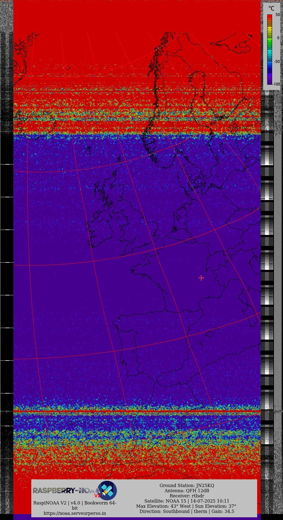Click the grayscale telemetry strip on right edge
Image resolution: width=283 pixels, height=520 pixels.
tap(267, 245)
